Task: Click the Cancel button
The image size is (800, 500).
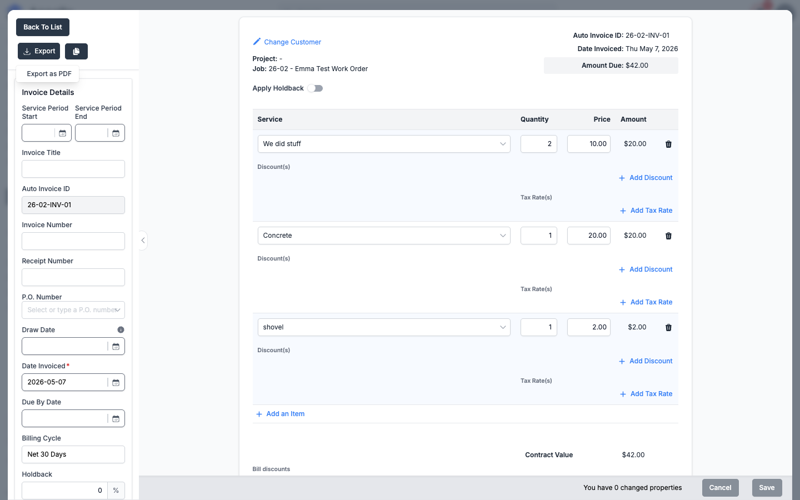Action: click(721, 488)
